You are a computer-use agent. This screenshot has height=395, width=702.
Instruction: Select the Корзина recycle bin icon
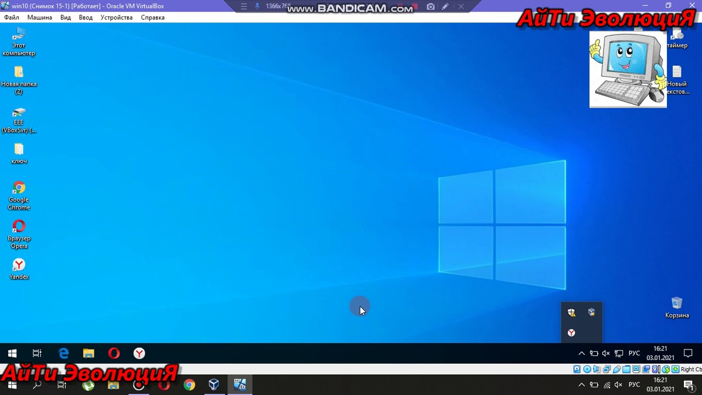(677, 307)
